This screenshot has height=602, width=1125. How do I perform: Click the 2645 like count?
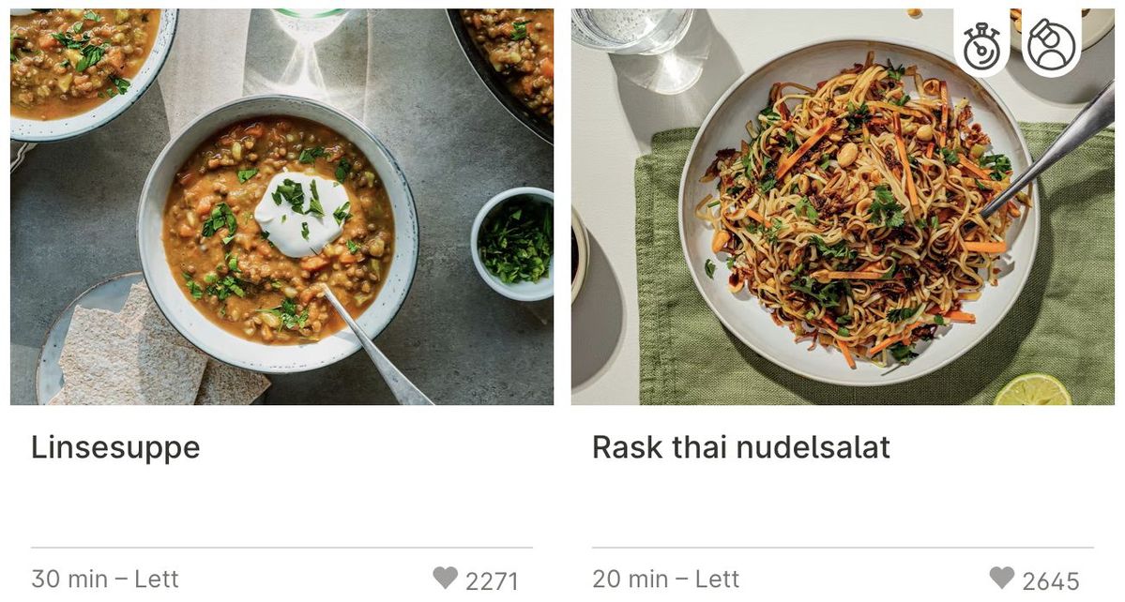[x=1051, y=581]
